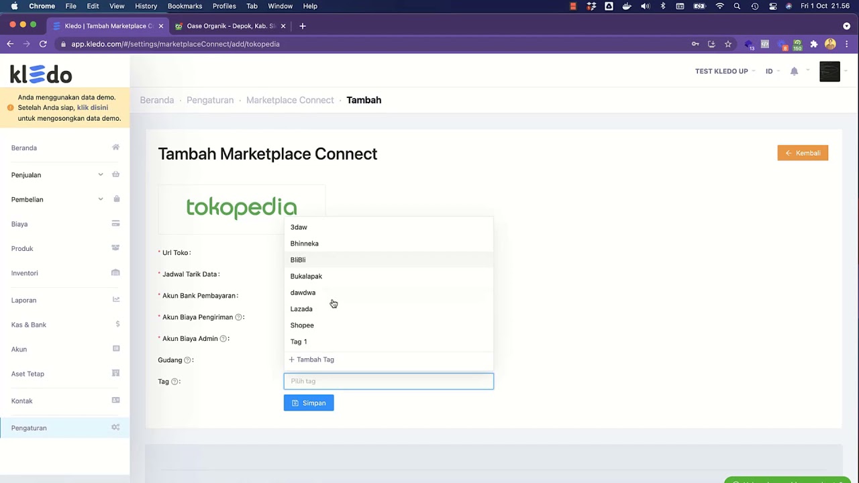The image size is (859, 483).
Task: Go to Pengaturan breadcrumb link
Action: [210, 100]
